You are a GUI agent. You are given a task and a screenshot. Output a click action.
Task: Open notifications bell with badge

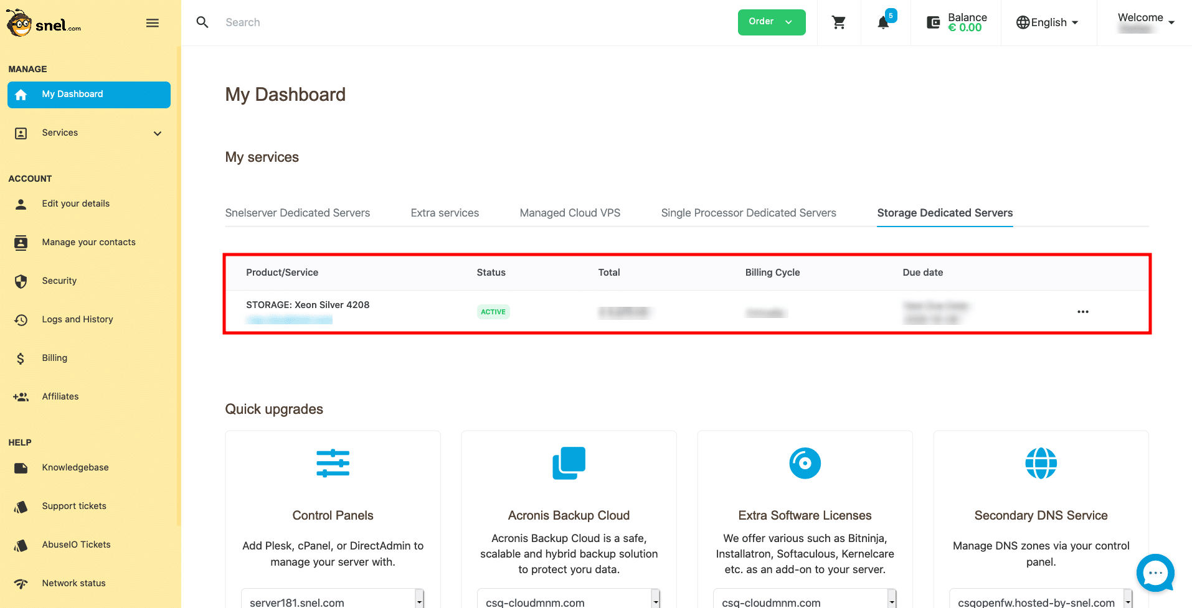point(883,23)
